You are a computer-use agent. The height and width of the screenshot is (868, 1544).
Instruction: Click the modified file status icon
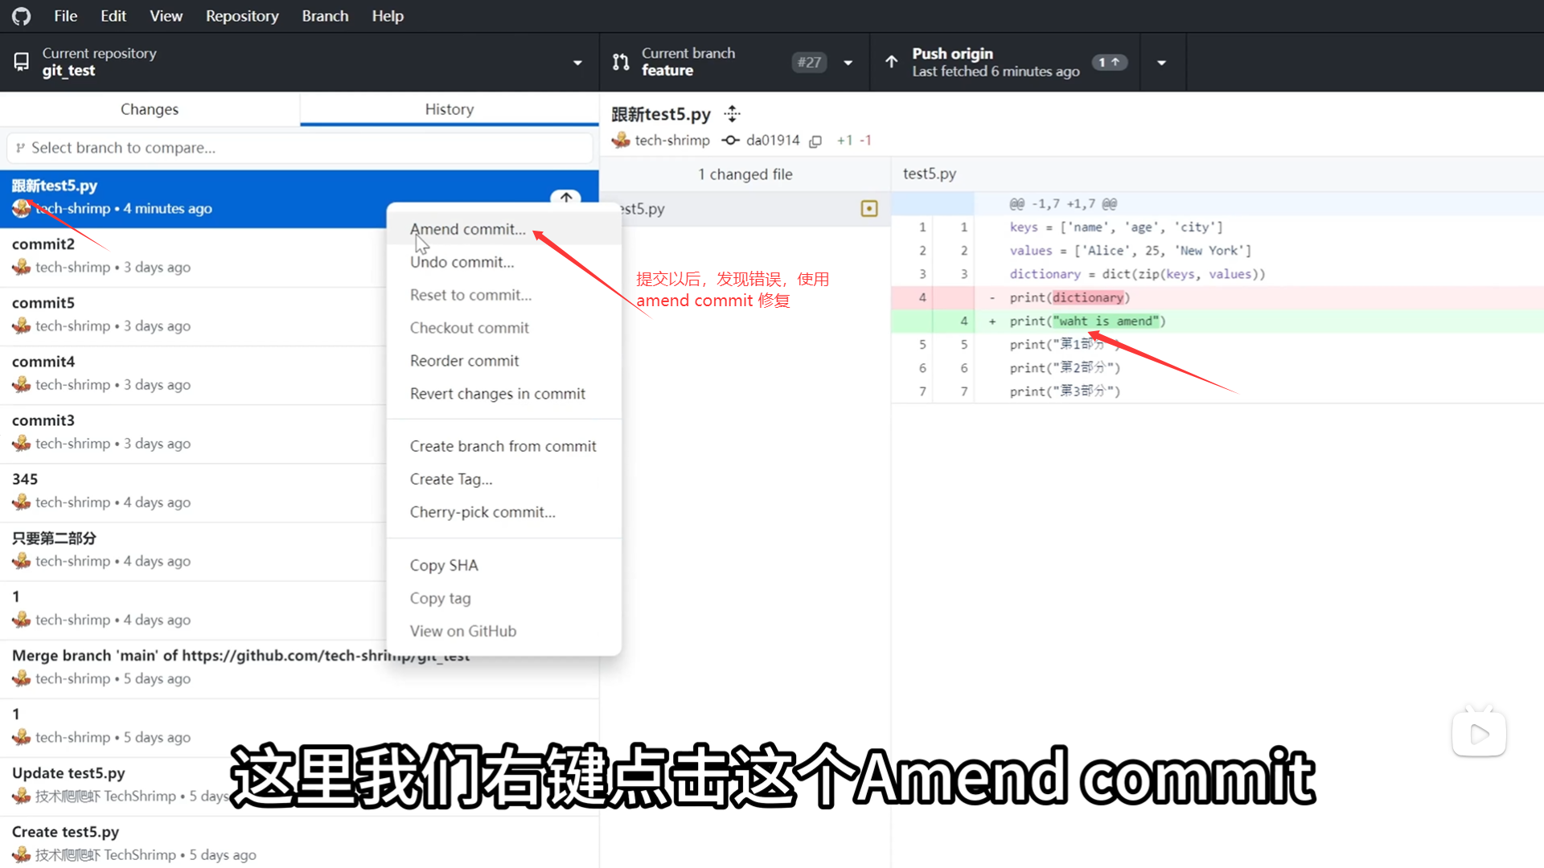(x=868, y=209)
